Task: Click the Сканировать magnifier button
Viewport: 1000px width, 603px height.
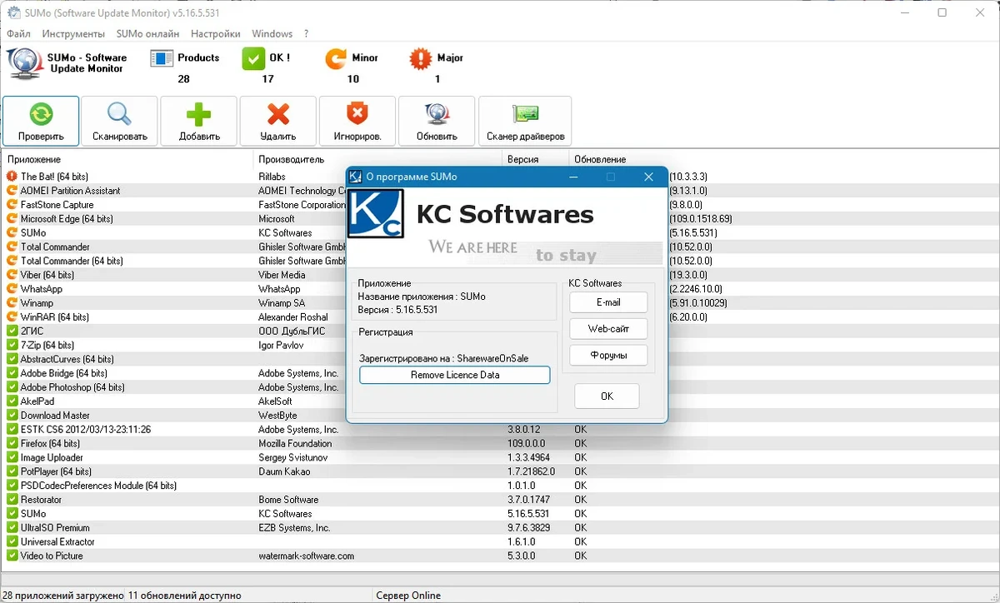Action: tap(120, 122)
